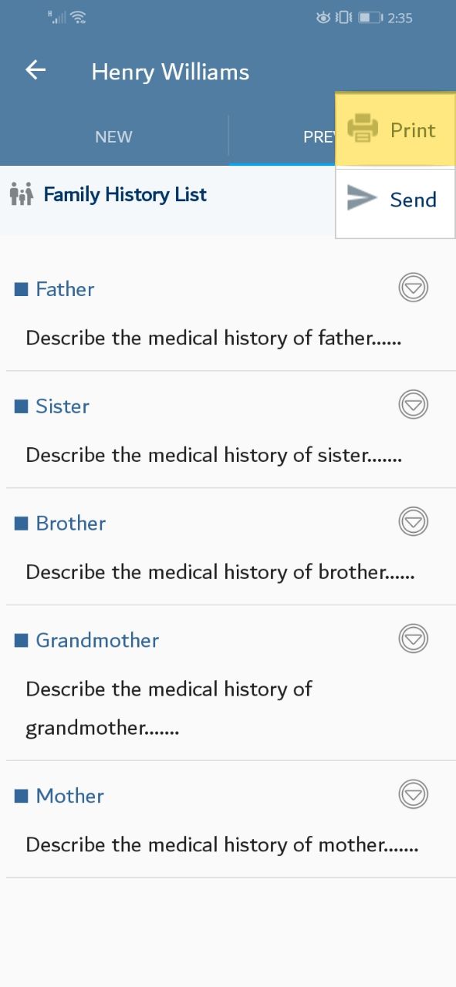This screenshot has width=456, height=987.
Task: Tap the Henry Williams patient title
Action: (x=171, y=72)
